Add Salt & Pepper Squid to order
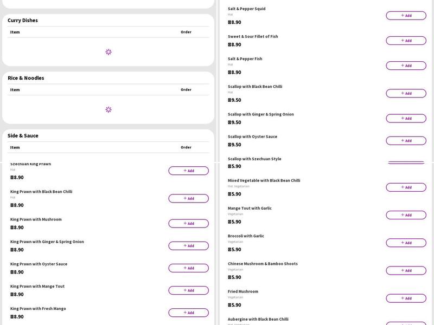Viewport: 434px width, 325px height. (406, 16)
